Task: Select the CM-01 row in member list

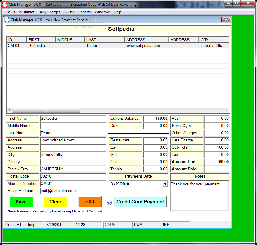Action: pos(118,45)
